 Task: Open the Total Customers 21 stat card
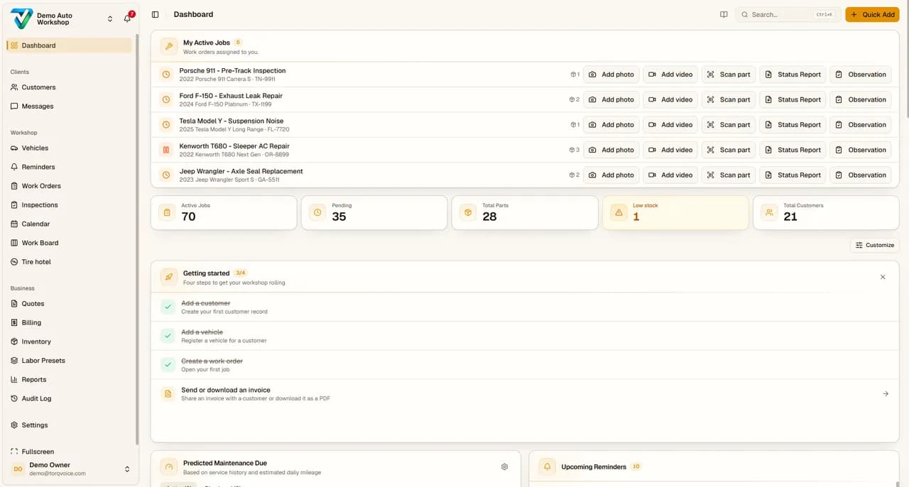click(826, 212)
